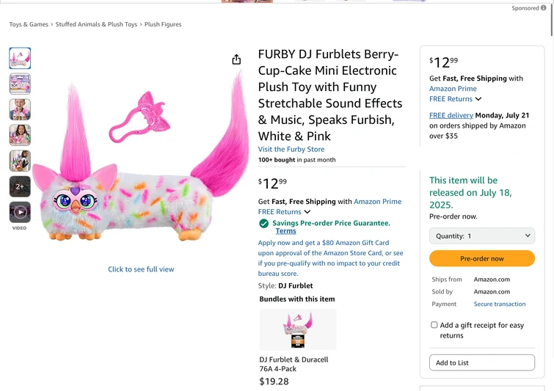Go to Stuffed Animals & Plush Toys breadcrumb

(x=96, y=24)
